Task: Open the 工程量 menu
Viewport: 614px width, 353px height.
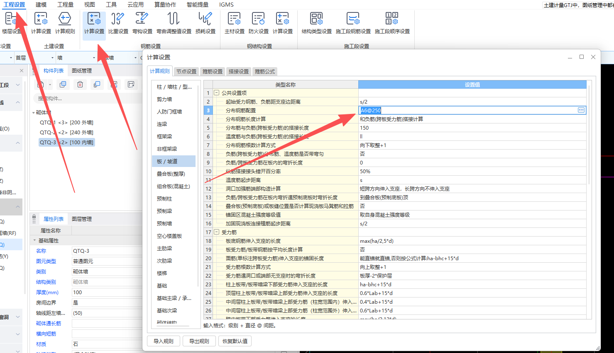Action: click(x=65, y=5)
